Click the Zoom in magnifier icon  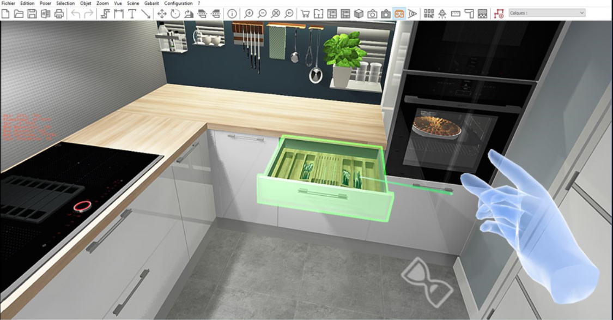point(249,14)
